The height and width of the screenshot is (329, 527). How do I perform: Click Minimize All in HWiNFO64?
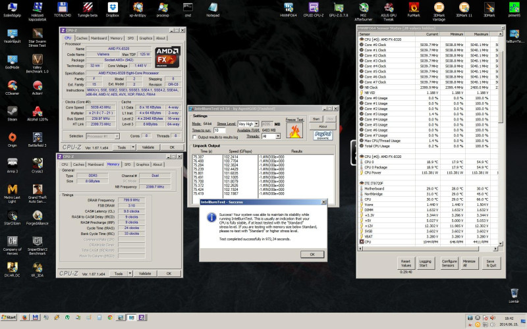coord(469,263)
